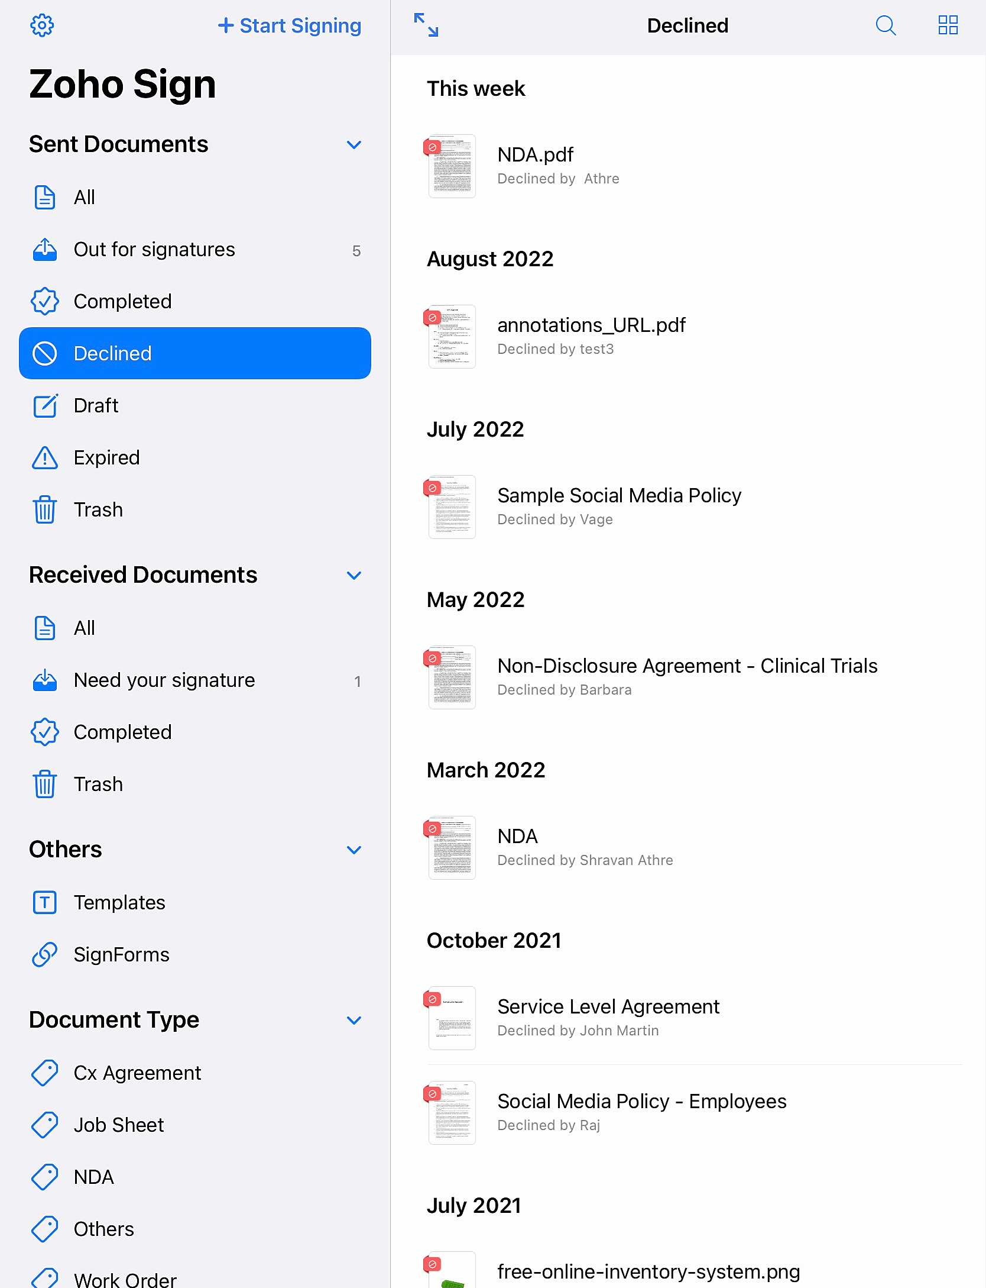This screenshot has height=1288, width=986.
Task: Open the settings gear icon
Action: pyautogui.click(x=42, y=25)
